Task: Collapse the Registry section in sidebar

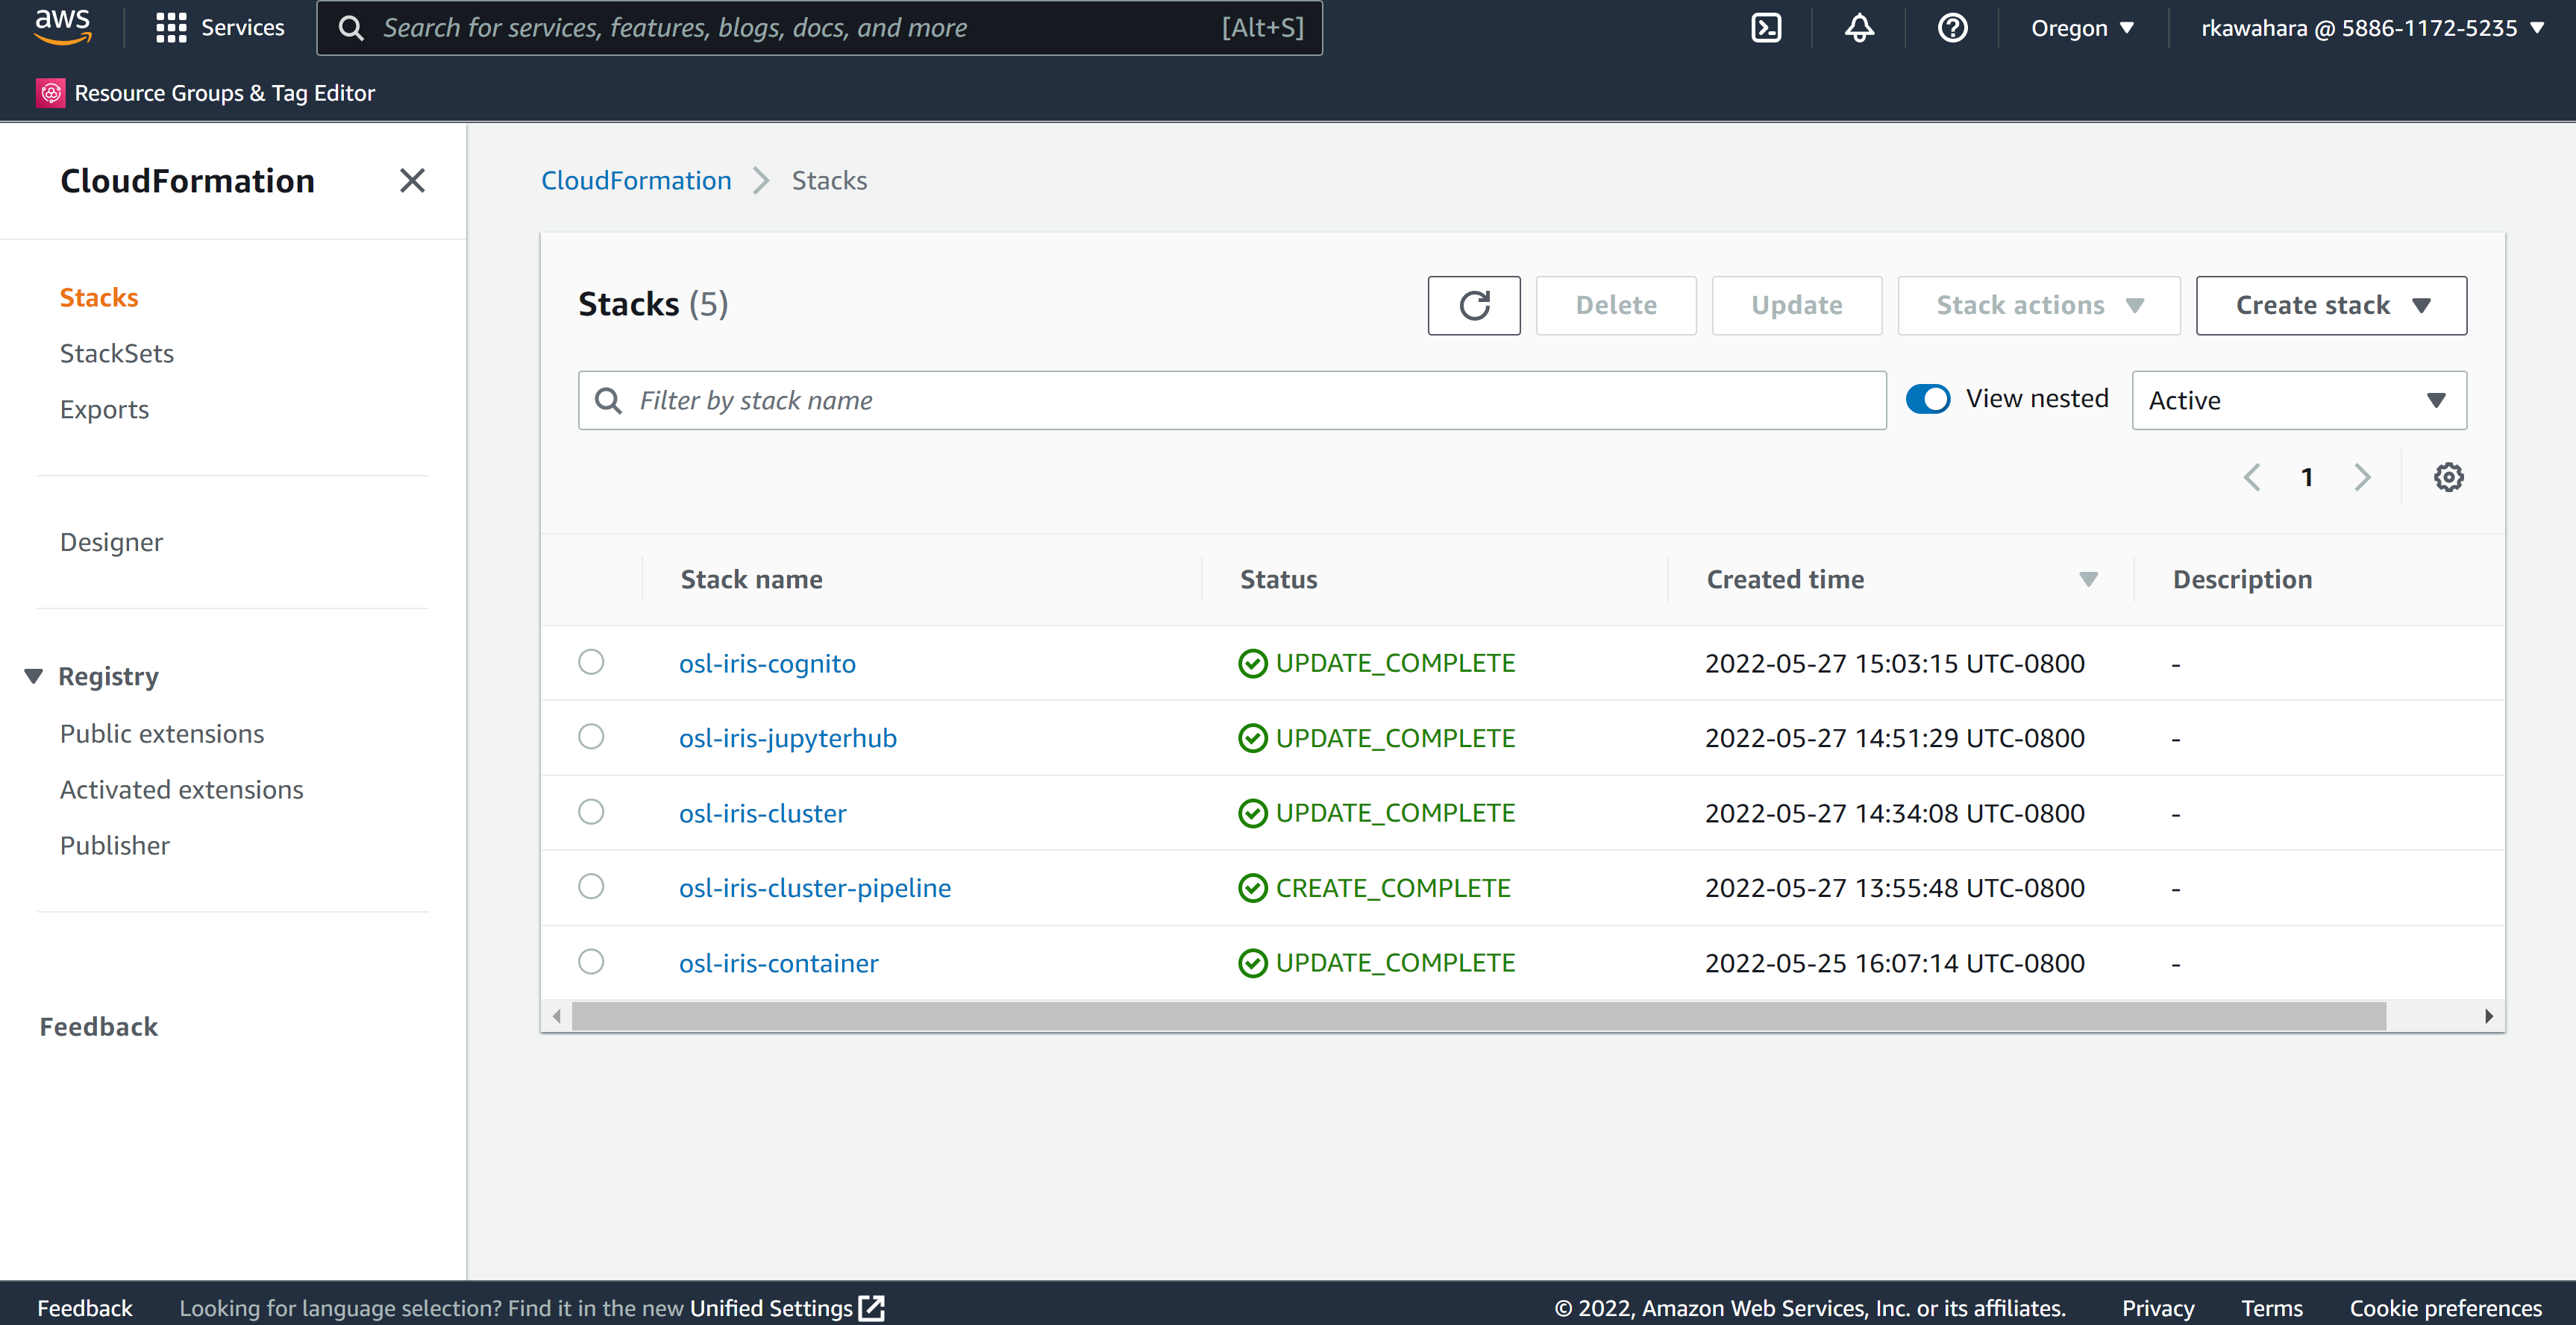Action: (x=33, y=675)
